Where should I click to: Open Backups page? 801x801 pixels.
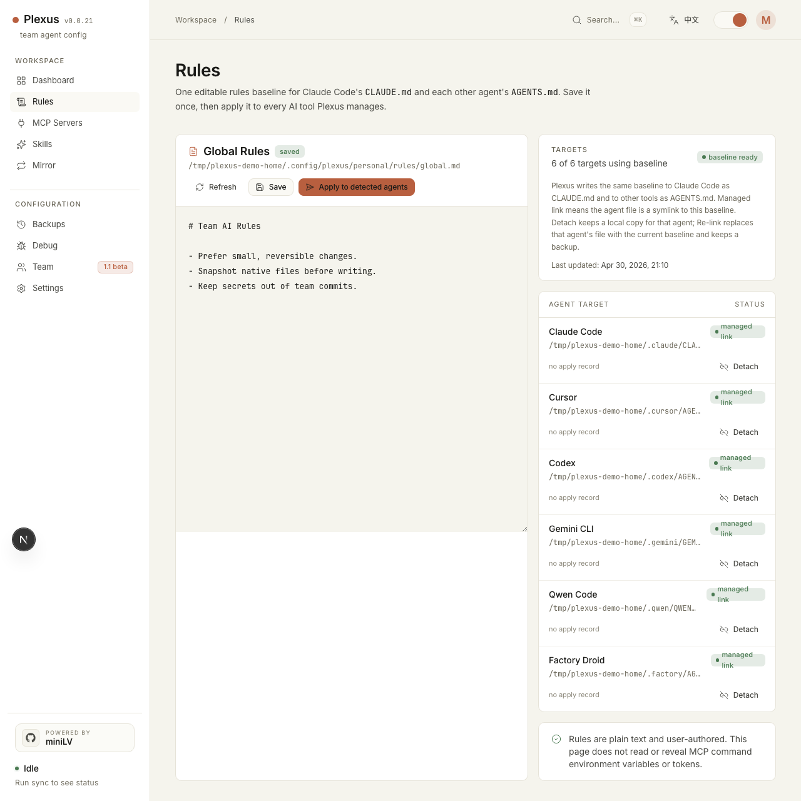pos(74,224)
